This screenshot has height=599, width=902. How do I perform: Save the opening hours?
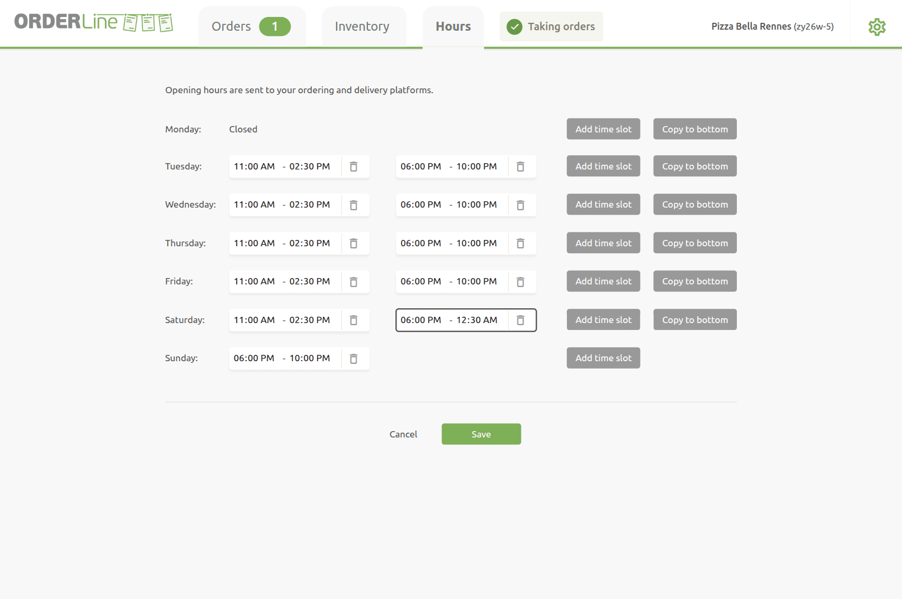[481, 434]
